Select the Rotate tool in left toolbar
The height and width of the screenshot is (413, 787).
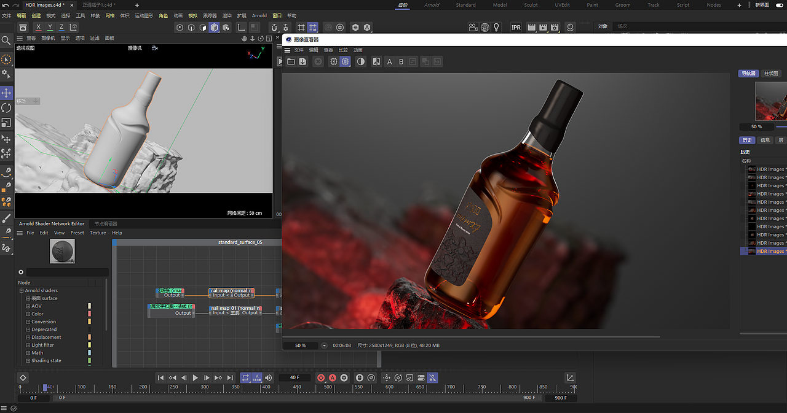(x=6, y=107)
